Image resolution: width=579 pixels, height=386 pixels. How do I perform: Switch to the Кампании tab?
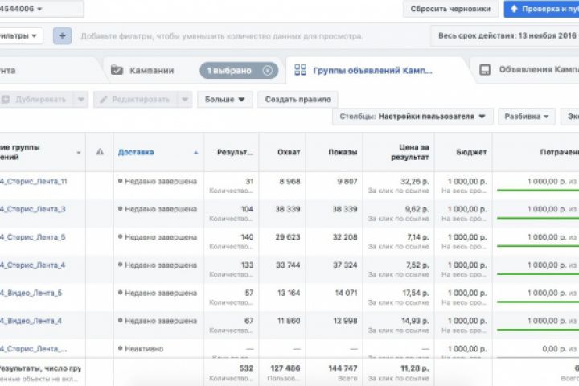tap(151, 70)
